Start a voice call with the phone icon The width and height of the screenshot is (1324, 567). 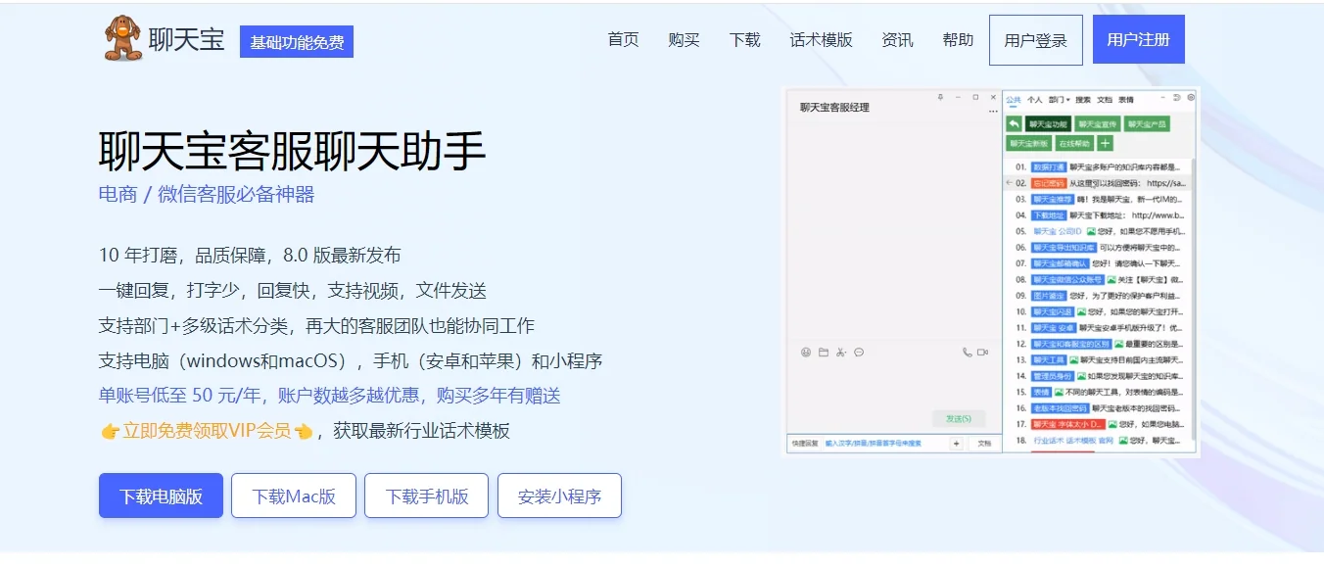tap(968, 353)
